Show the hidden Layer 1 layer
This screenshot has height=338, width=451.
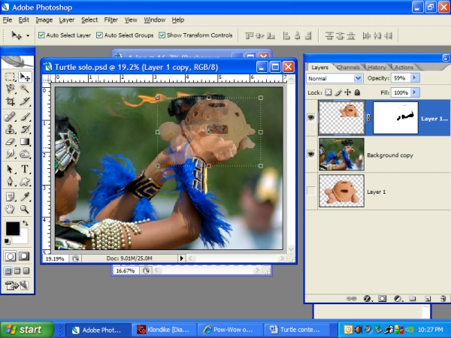(x=311, y=191)
